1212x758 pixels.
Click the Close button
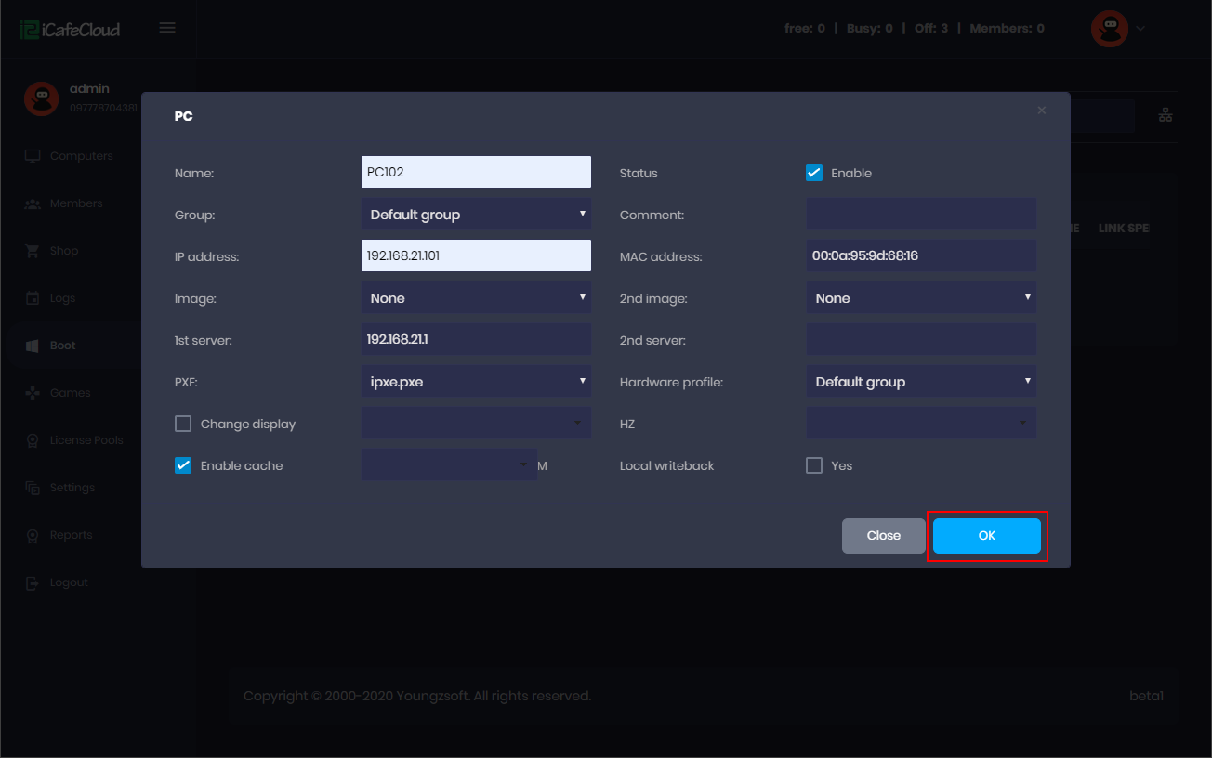pos(883,536)
